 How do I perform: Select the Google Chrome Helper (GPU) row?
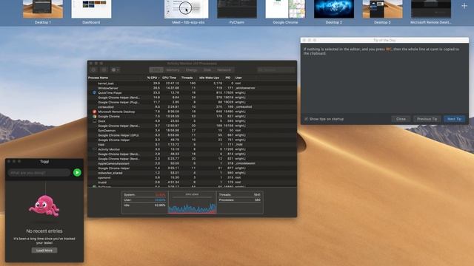click(x=192, y=135)
